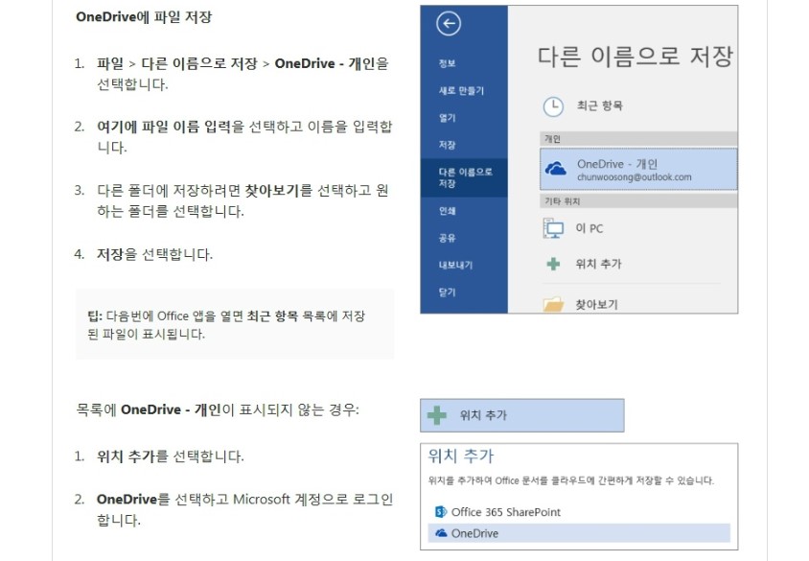Select 열기 in the blue sidebar

pyautogui.click(x=447, y=118)
